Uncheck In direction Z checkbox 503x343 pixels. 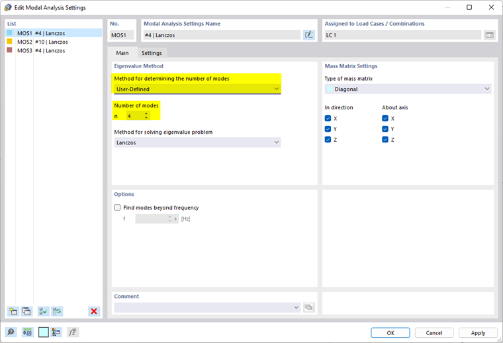tap(328, 140)
